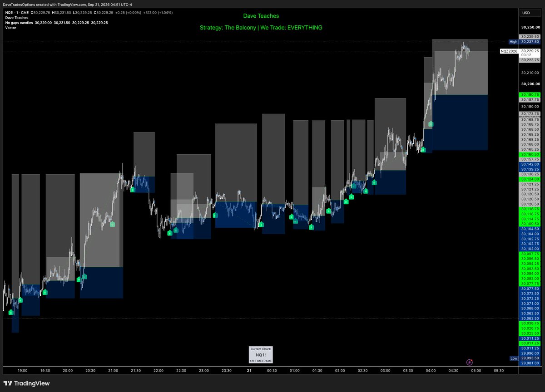Click the High price label tag
This screenshot has width=545, height=392.
coord(513,42)
